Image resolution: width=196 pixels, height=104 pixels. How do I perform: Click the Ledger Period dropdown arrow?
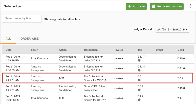pos(186,30)
